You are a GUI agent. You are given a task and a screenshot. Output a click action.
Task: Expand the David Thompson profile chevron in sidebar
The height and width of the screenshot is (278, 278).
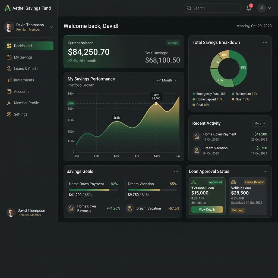click(x=51, y=27)
